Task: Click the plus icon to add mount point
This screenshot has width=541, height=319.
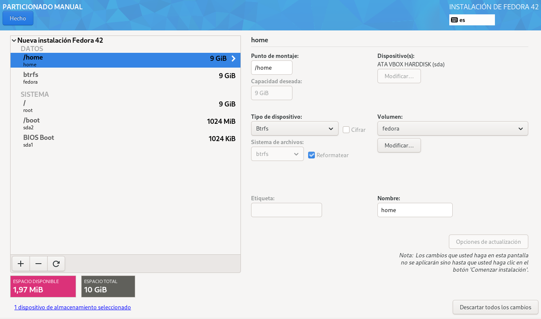Action: pyautogui.click(x=20, y=264)
